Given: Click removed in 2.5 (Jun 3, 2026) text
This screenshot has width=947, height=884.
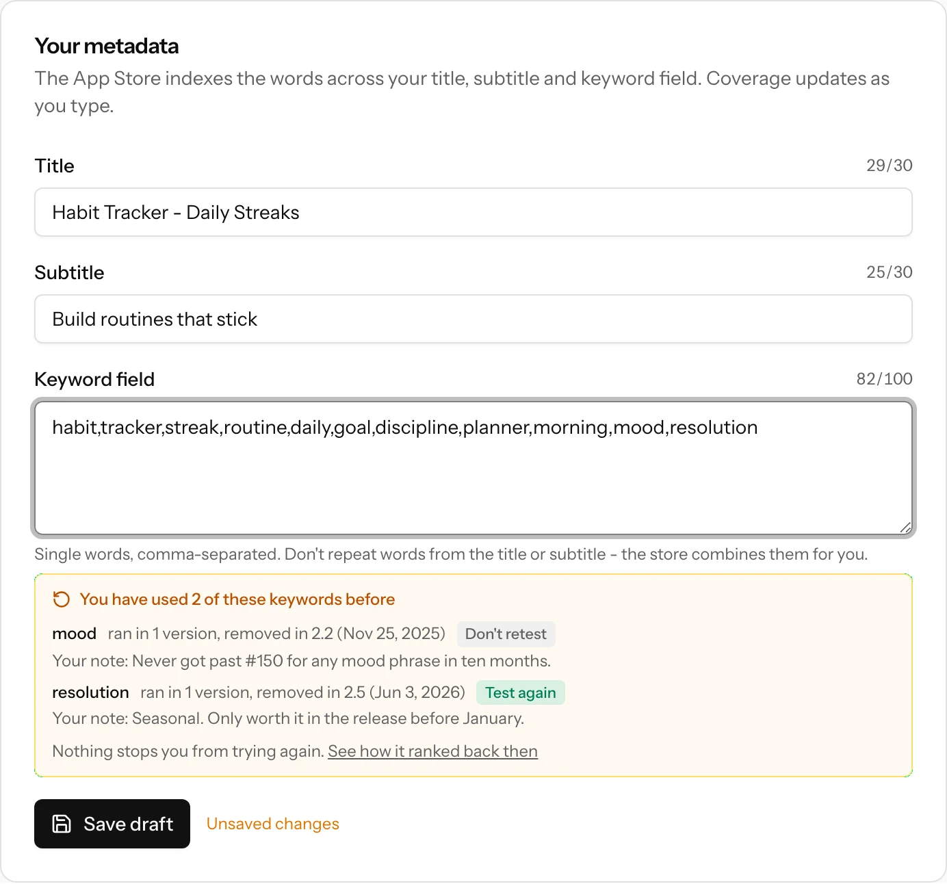Looking at the screenshot, I should 361,692.
